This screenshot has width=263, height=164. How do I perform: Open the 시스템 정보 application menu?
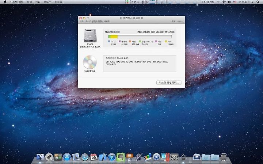click(16, 2)
